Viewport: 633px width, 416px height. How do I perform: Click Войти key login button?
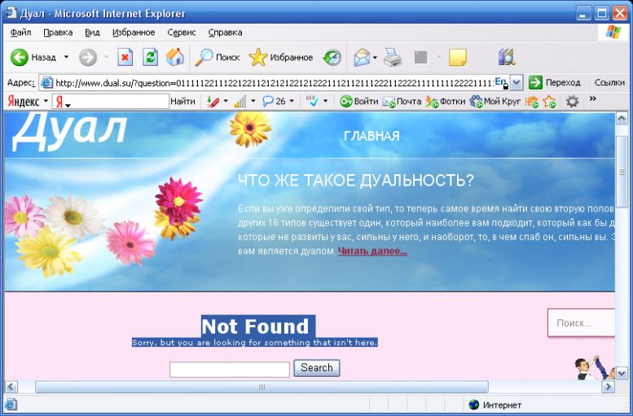tap(359, 101)
